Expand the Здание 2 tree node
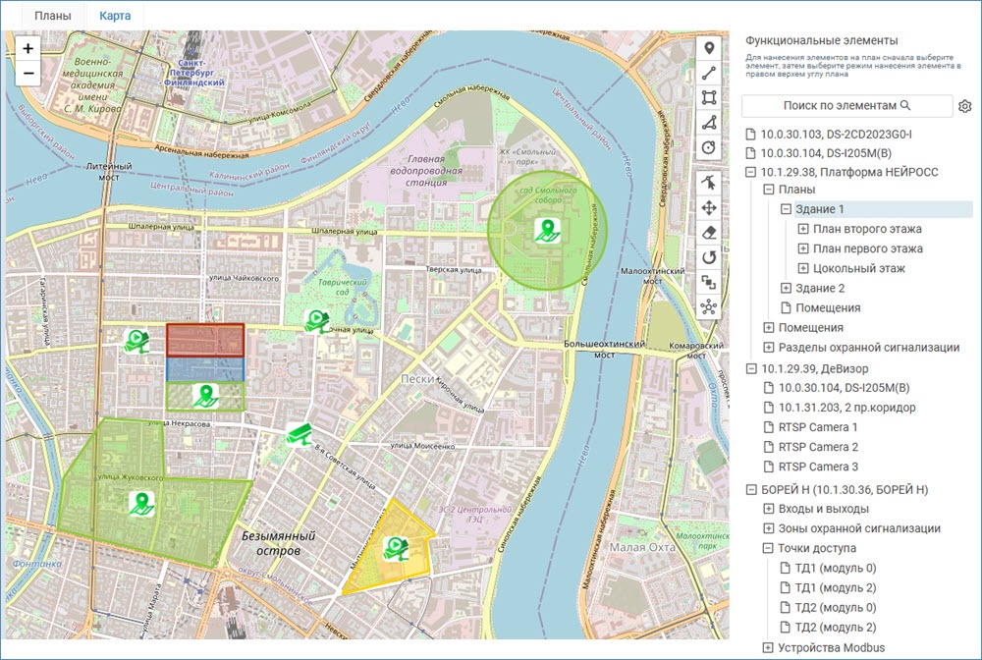The image size is (982, 660). [786, 288]
